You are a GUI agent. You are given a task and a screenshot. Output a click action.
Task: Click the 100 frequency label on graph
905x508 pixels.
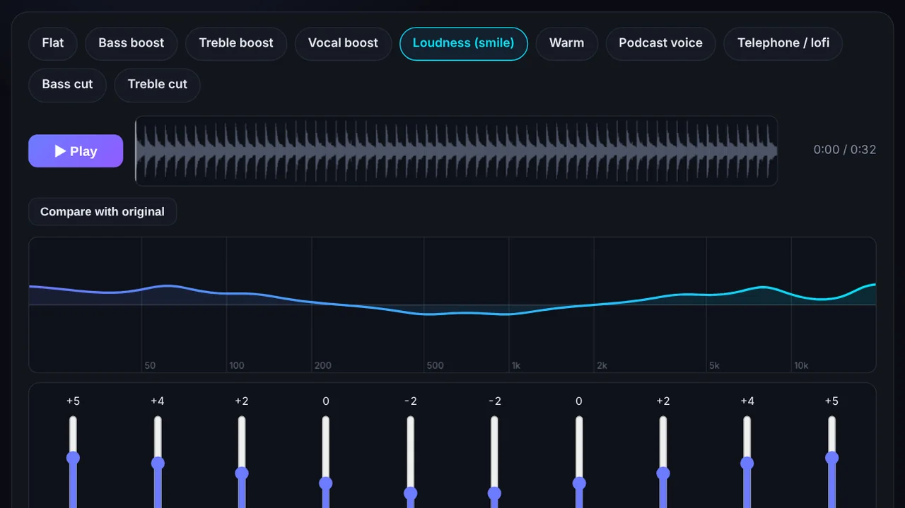pos(237,365)
